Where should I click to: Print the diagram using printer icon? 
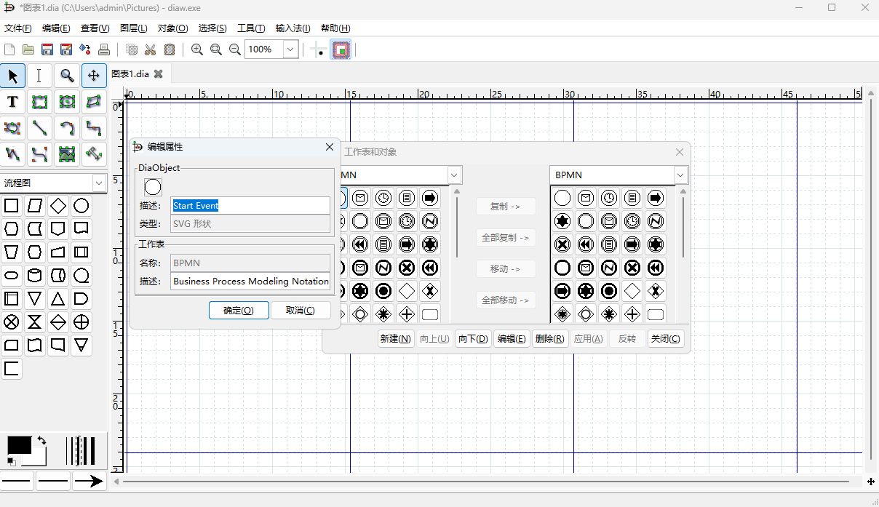coord(104,49)
